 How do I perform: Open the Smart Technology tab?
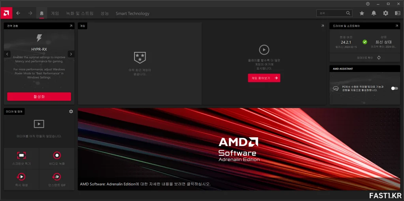pyautogui.click(x=133, y=13)
